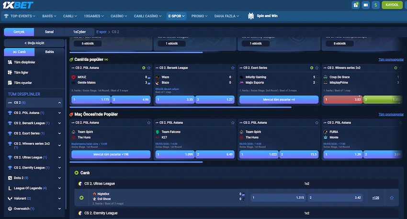Open the CANLI CASINO dropdown menu
407x219 pixels.
coord(147,16)
